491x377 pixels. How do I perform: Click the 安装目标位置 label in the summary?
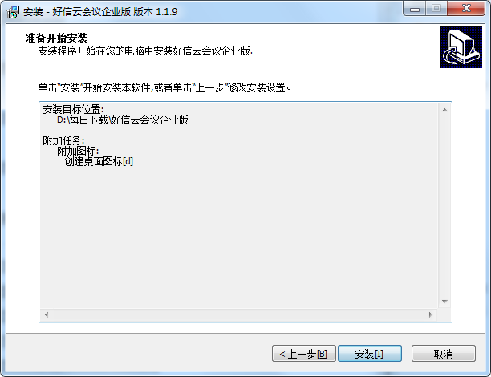(x=73, y=109)
